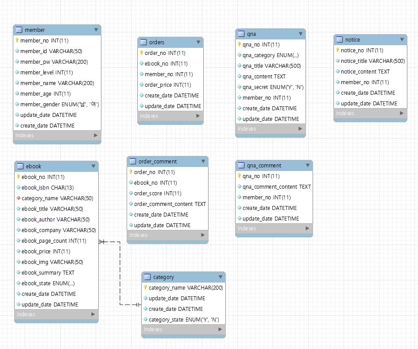Click the member table icon in header
This screenshot has height=349, width=418.
tap(19, 30)
